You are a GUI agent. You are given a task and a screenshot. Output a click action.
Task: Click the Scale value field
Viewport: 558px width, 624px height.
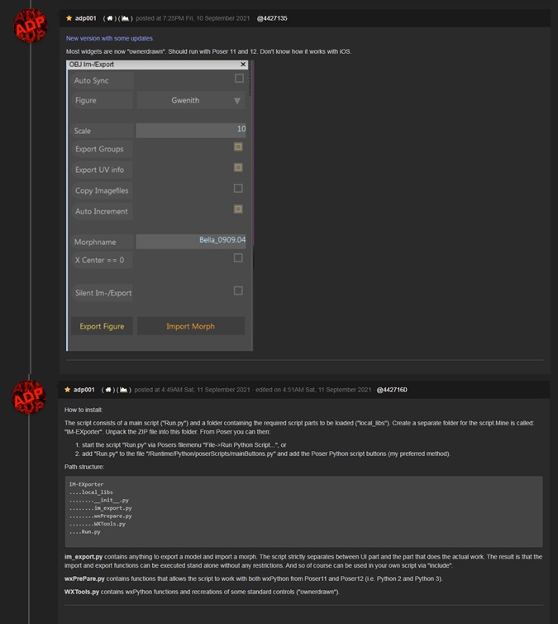[x=190, y=130]
